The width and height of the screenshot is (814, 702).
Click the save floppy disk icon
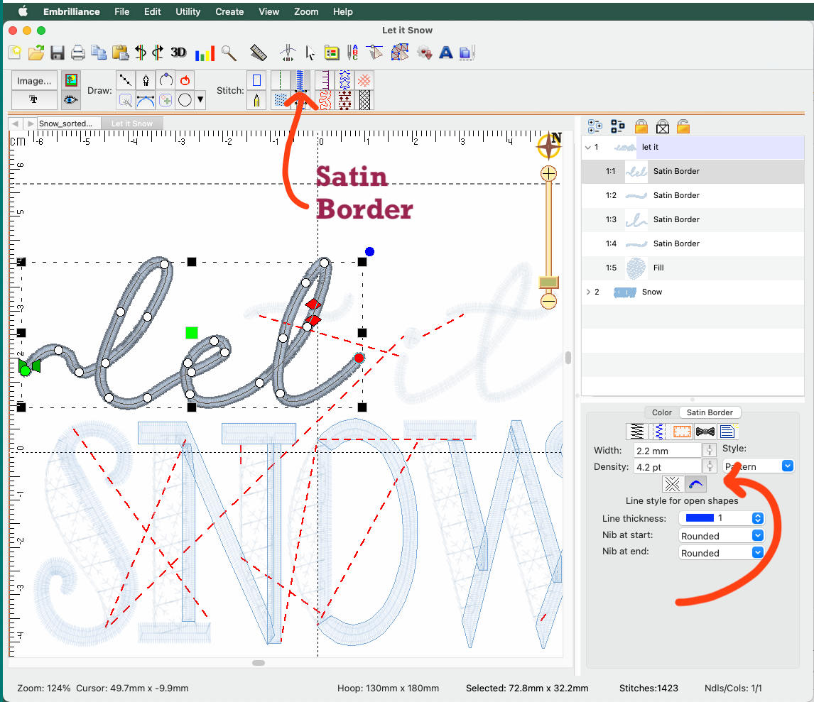tap(58, 53)
